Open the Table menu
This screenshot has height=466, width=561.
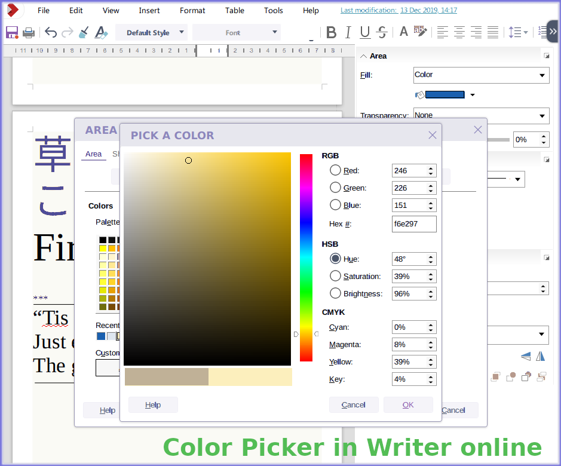coord(234,10)
